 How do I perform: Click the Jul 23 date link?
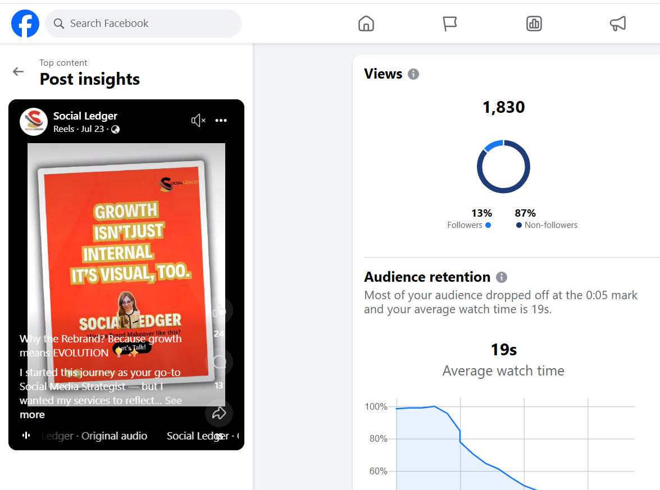tap(92, 129)
